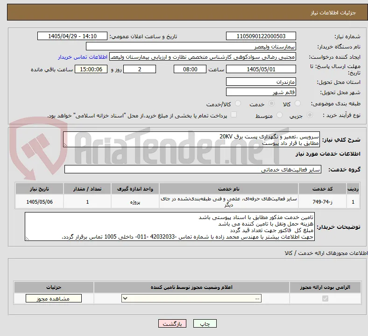Screen dimensions: 368x336
Task: Select the کالا radio button
Action: (297, 103)
